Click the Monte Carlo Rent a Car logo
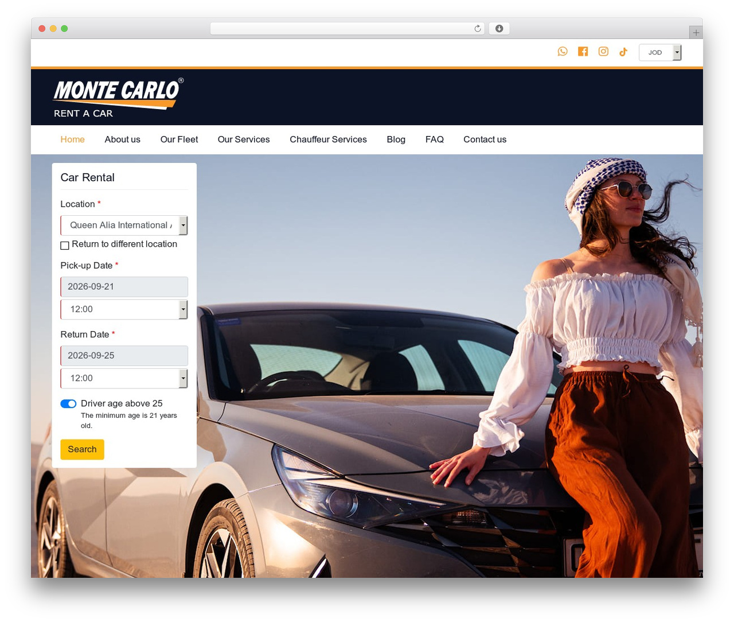 click(119, 98)
